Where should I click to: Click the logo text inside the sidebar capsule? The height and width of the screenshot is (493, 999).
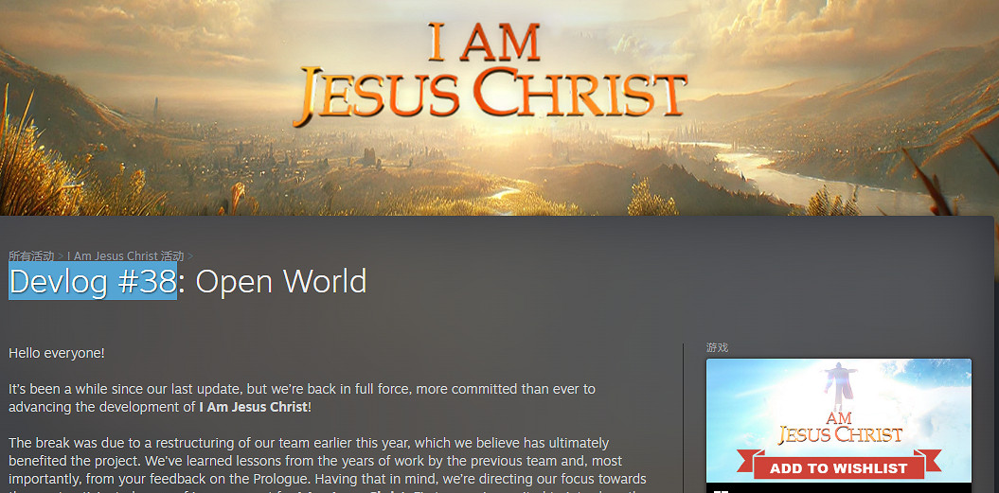click(839, 429)
